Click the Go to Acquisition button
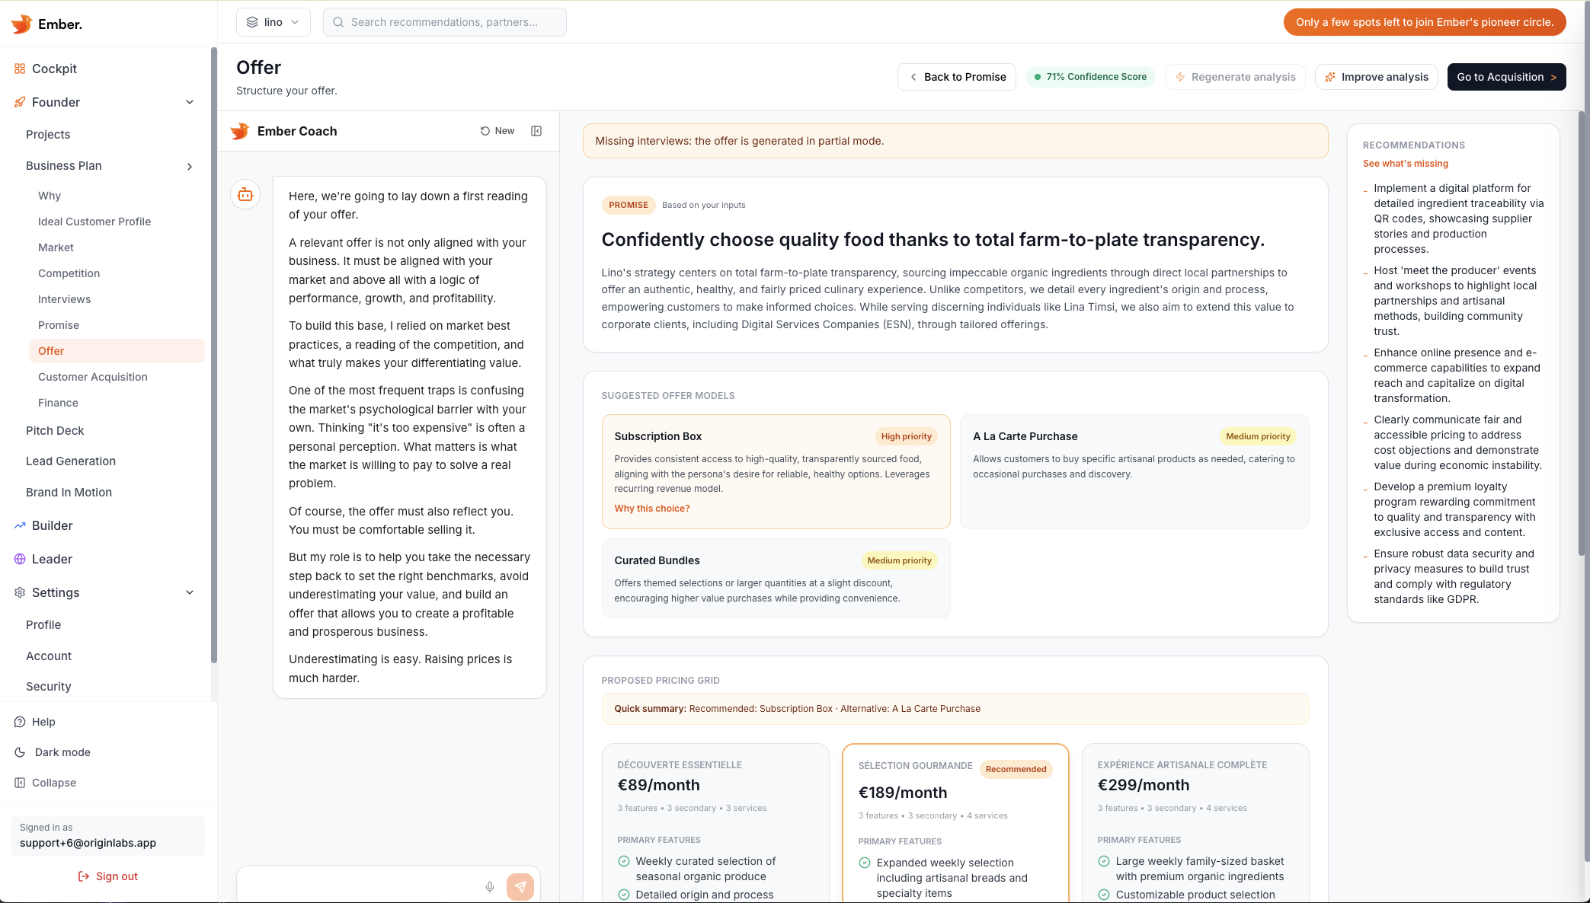1590x903 pixels. (1506, 77)
